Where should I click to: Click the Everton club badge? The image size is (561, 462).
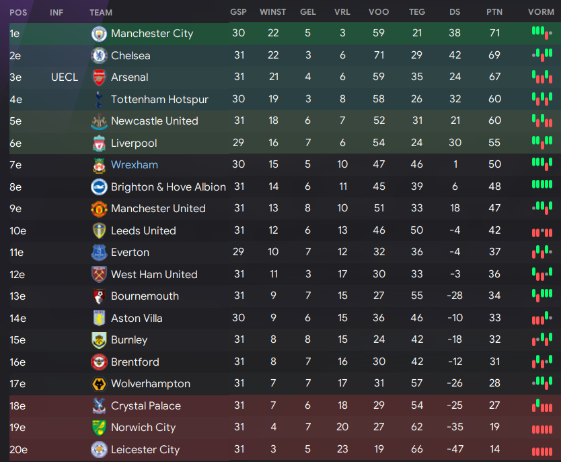(99, 253)
